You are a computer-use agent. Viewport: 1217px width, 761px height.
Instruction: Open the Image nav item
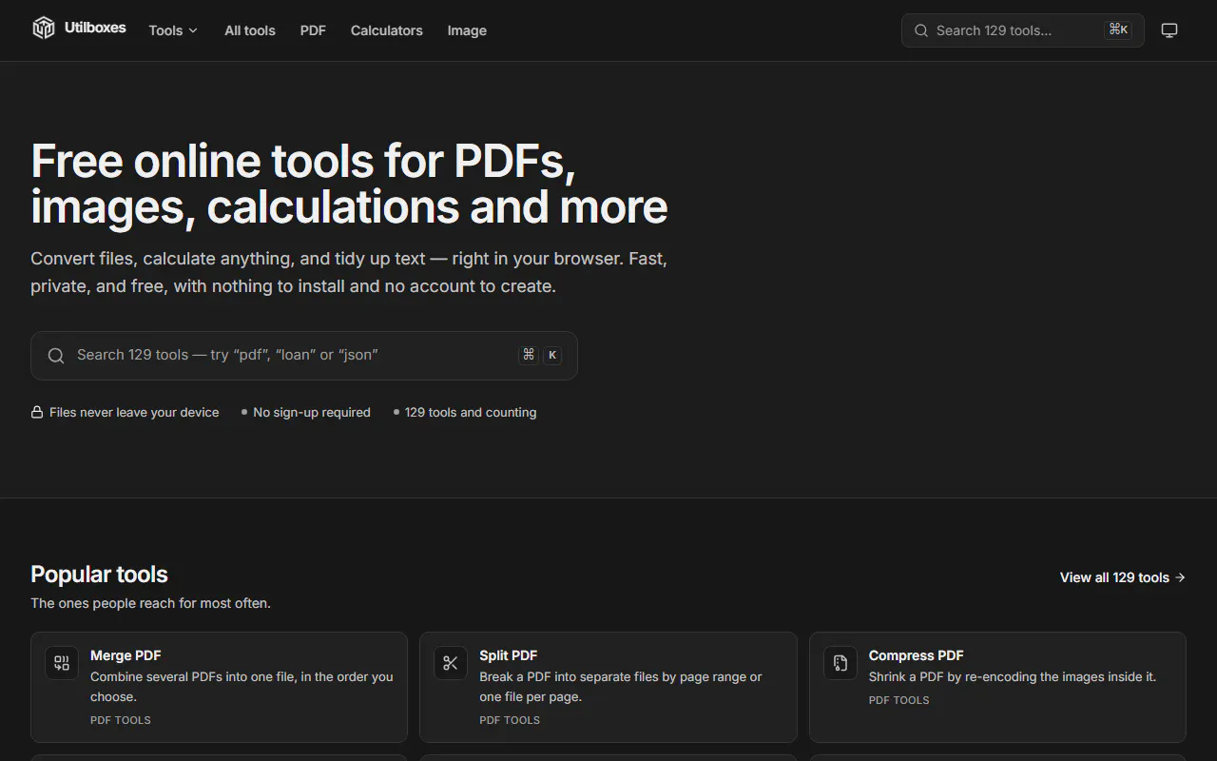click(x=467, y=30)
